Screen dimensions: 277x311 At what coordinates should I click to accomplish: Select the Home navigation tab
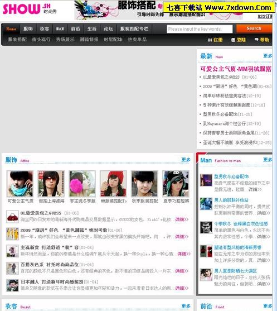point(11,29)
